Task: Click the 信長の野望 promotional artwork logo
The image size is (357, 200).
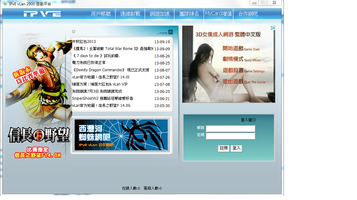Action: coord(39,135)
